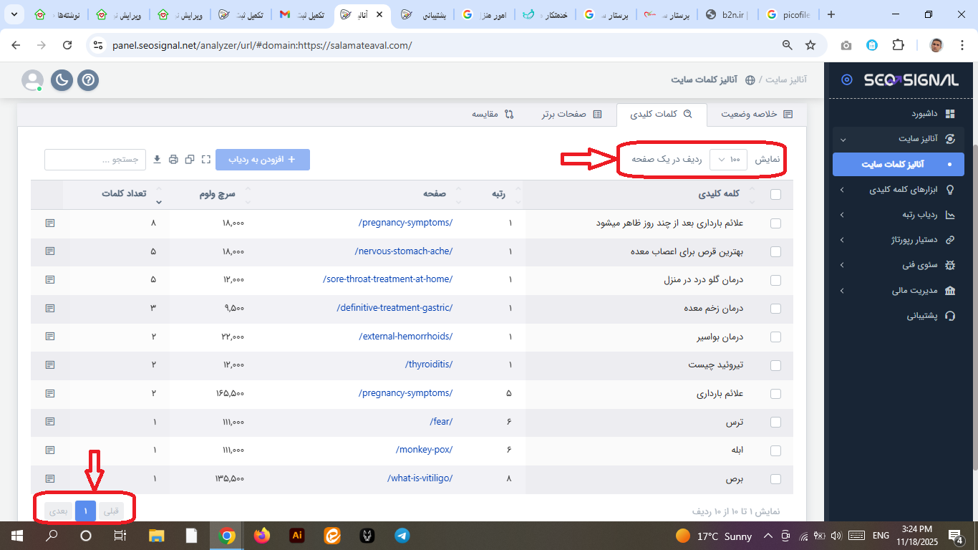Open the خلاصه وضعیت tab
The width and height of the screenshot is (978, 550).
click(x=756, y=114)
